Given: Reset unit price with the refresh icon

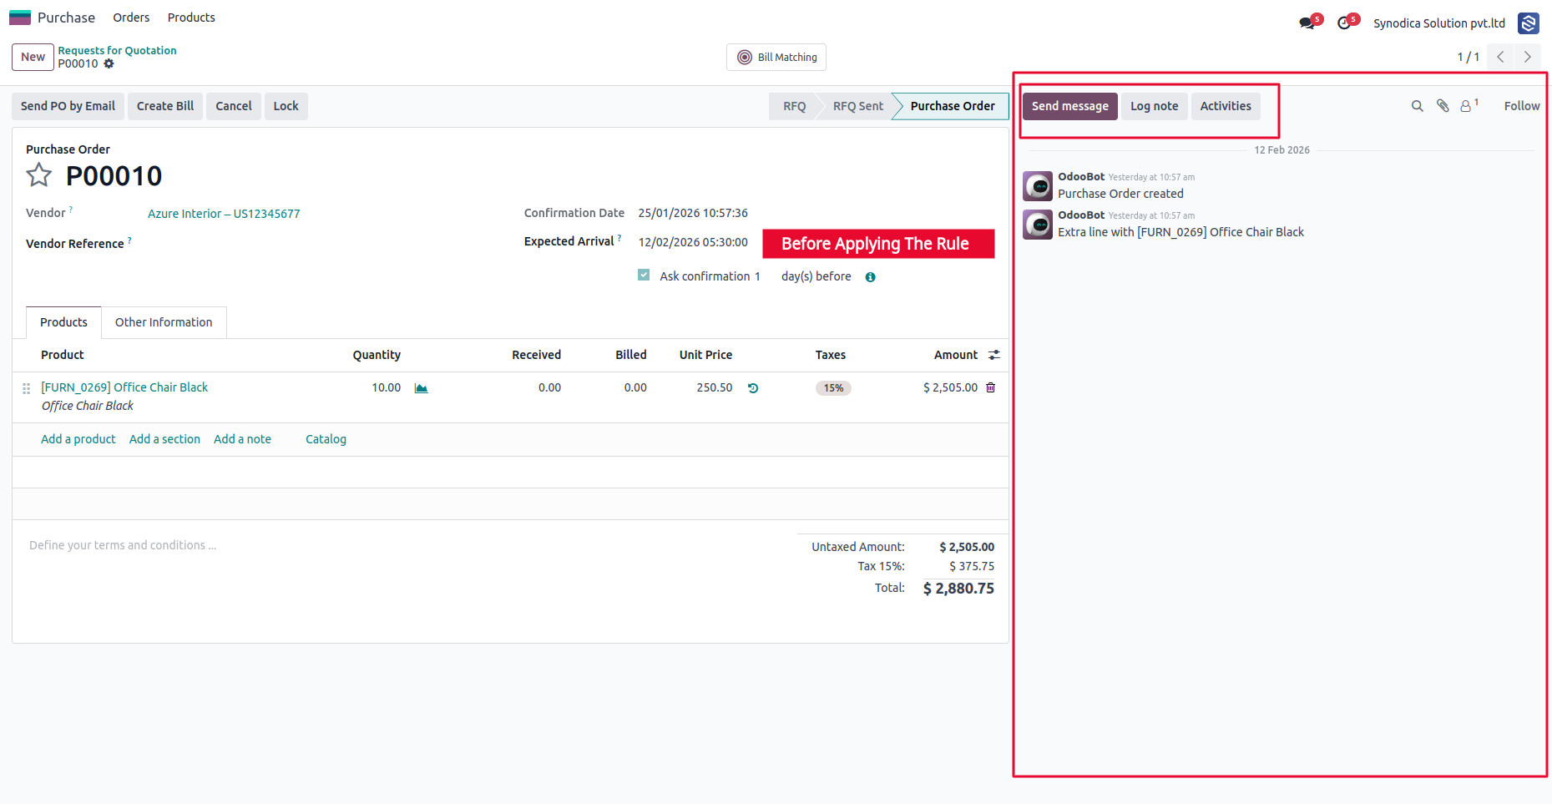Looking at the screenshot, I should 753,388.
